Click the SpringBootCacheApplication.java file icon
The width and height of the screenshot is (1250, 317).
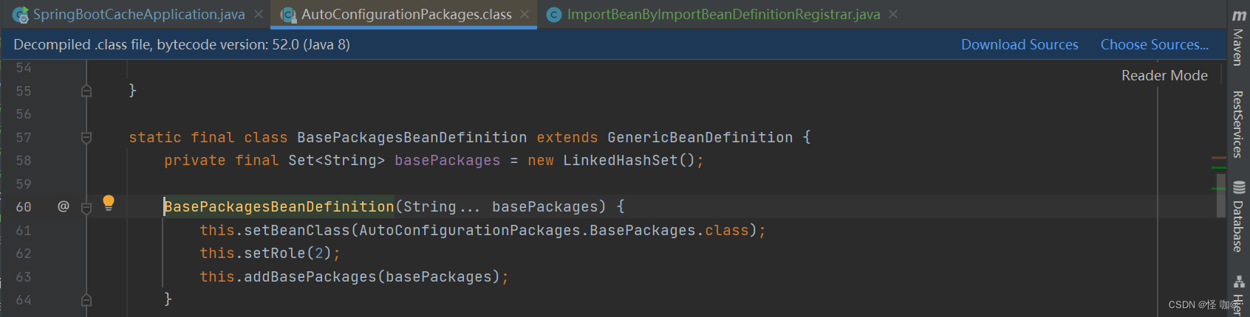[x=21, y=14]
